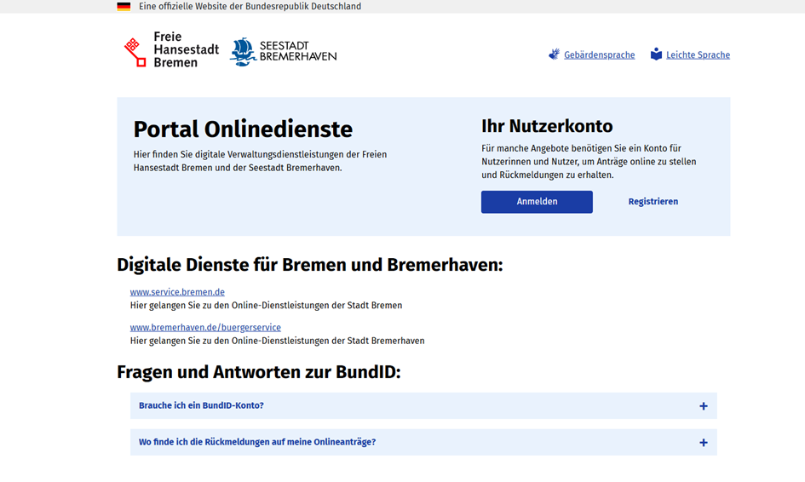Open the Leichte Sprache link
Viewport: 805px width, 482px height.
(x=698, y=55)
